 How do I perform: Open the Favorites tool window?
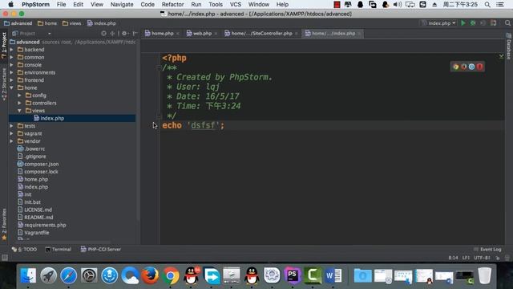4,224
